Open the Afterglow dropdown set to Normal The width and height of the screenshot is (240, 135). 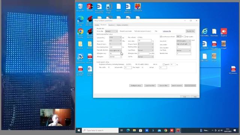tap(115, 57)
